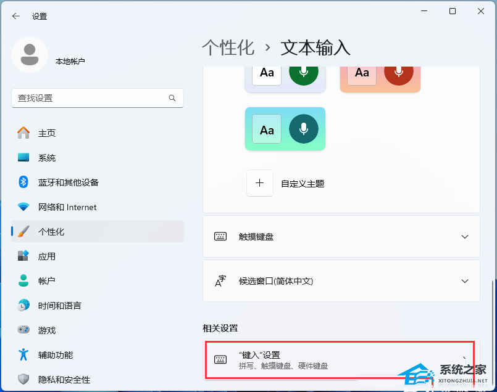Viewport: 497px width, 392px height.
Task: Open 时间和语言 settings category
Action: pos(98,306)
